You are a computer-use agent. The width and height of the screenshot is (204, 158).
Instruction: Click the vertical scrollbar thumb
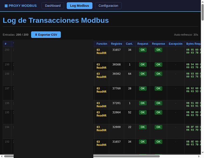(202, 12)
